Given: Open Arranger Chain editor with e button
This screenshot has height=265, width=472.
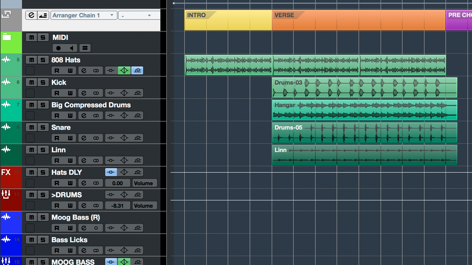Looking at the screenshot, I should (31, 15).
